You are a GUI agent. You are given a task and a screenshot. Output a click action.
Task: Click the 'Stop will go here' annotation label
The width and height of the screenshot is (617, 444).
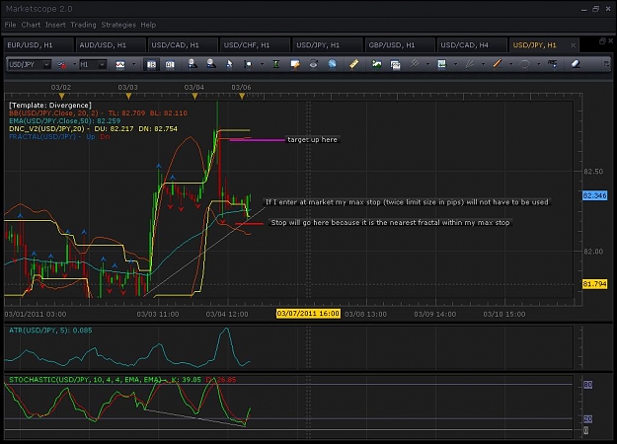pos(390,223)
